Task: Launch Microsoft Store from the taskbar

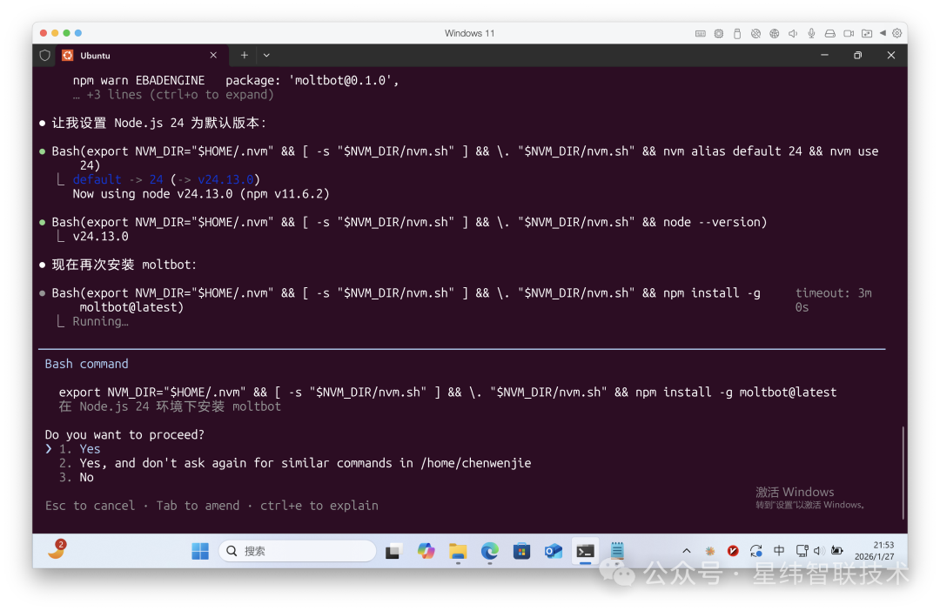Action: [x=521, y=551]
